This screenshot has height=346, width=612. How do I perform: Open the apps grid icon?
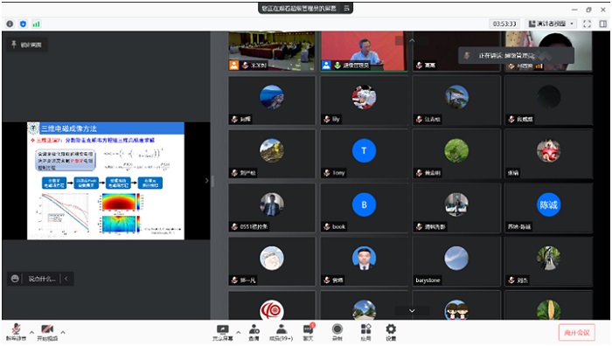click(365, 333)
